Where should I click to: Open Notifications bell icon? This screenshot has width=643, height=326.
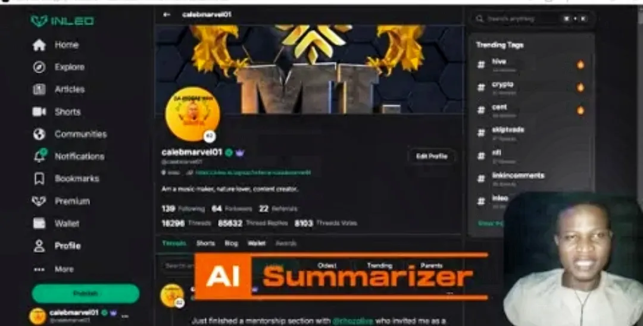(40, 156)
